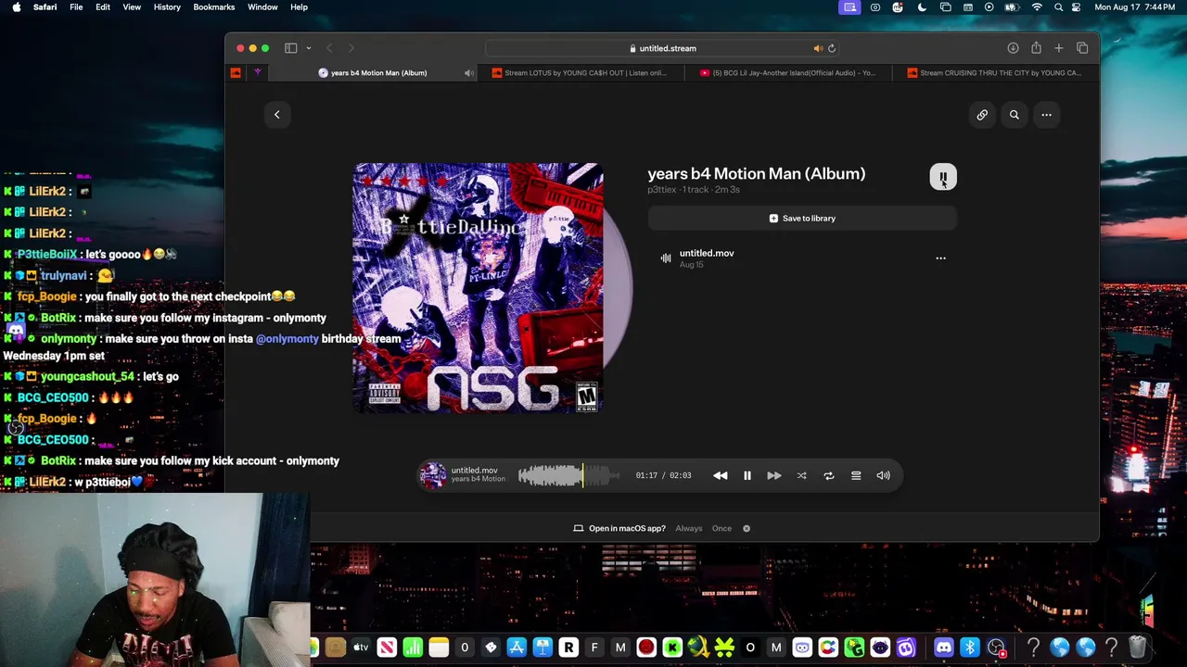
Task: Select the years b4 Motion Man tab
Action: click(374, 73)
